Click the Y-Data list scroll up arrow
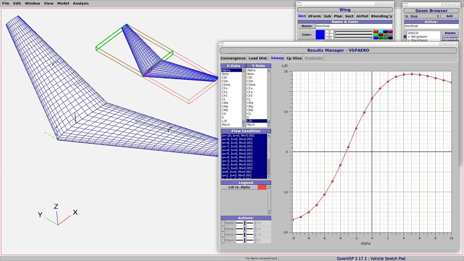The image size is (464, 261). (x=269, y=70)
